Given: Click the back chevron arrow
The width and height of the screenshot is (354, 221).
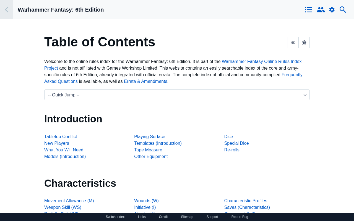Looking at the screenshot, I should point(6,10).
